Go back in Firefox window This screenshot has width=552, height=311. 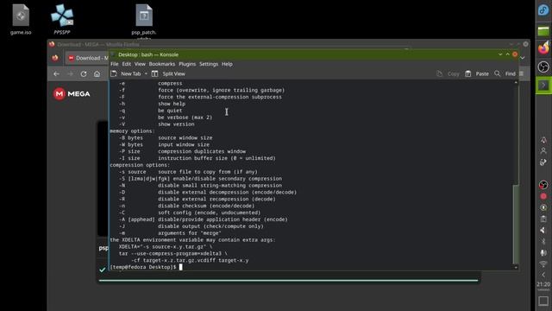click(56, 73)
